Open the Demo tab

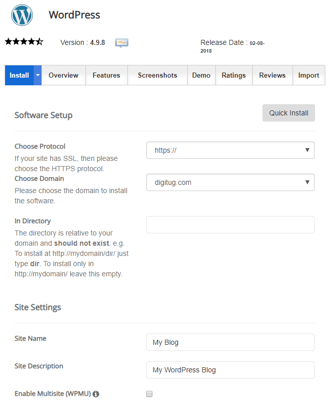pyautogui.click(x=202, y=75)
